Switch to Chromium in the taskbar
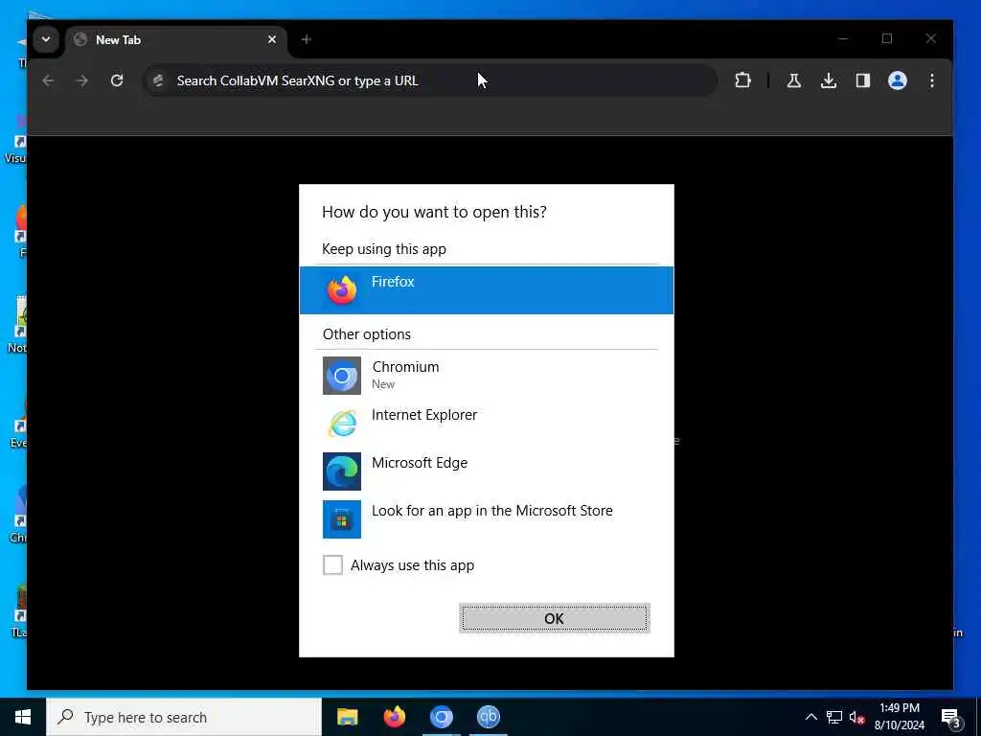The image size is (981, 736). (441, 717)
